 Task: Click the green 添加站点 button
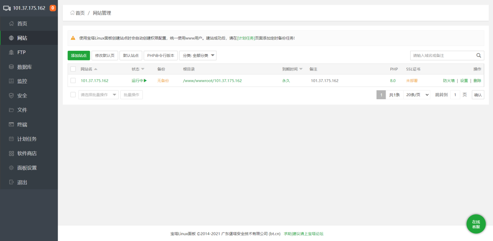79,55
